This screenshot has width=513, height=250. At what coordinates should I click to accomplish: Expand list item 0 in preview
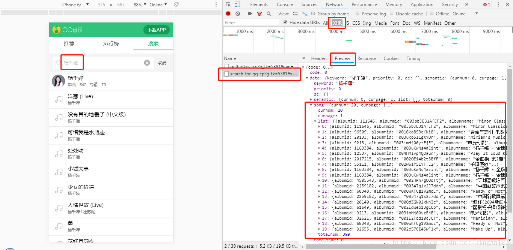(x=320, y=126)
